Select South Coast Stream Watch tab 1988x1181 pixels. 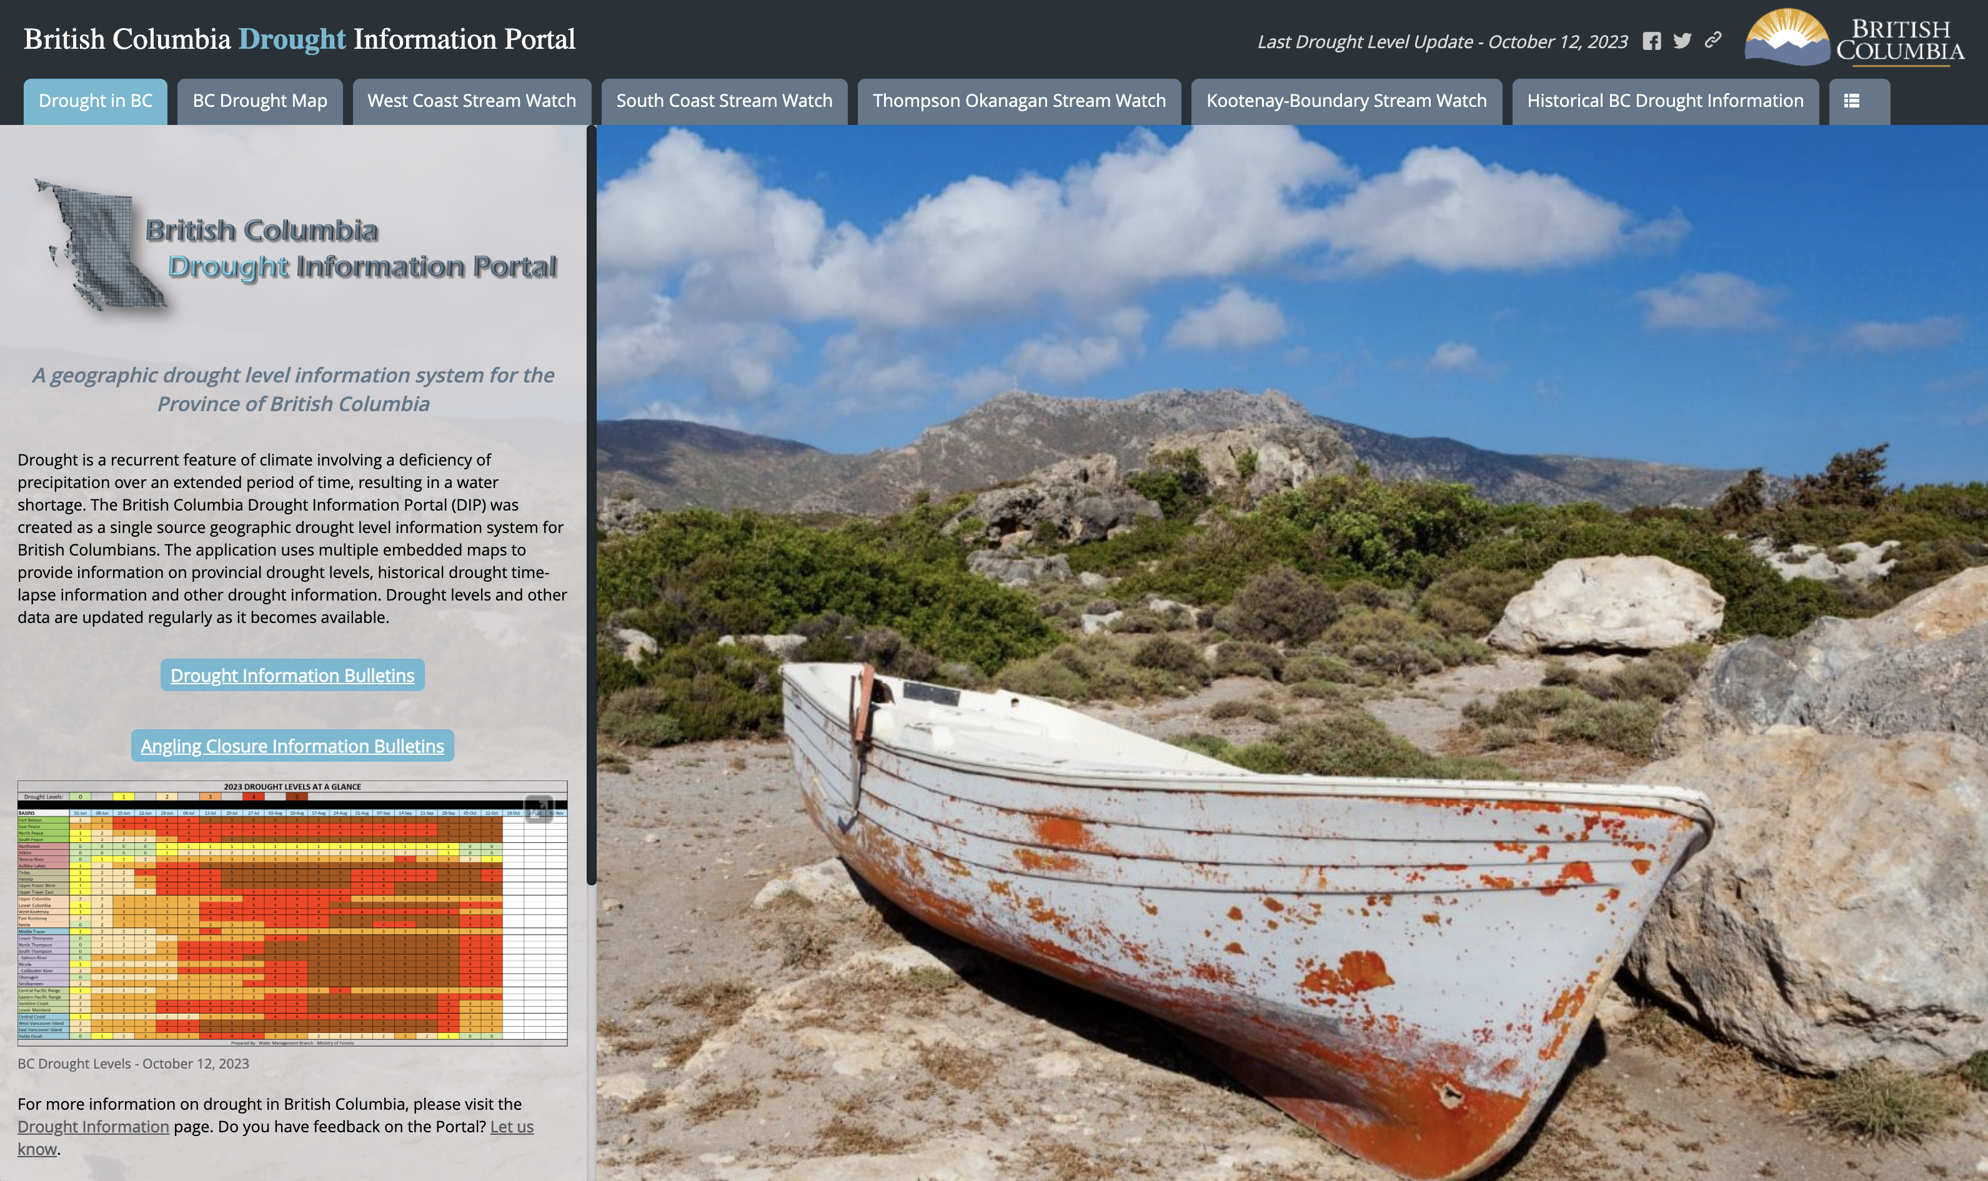(x=724, y=101)
